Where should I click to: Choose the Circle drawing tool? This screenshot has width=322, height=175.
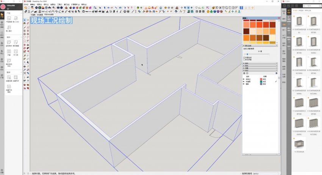click(25, 34)
